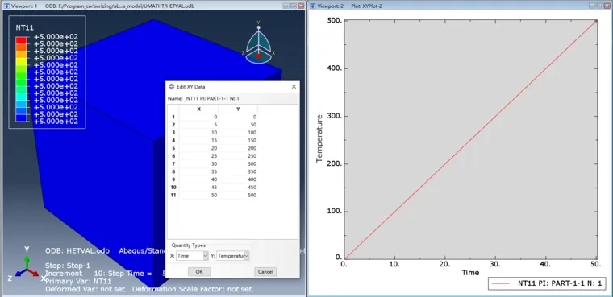Click the Y cell with value 300
613x297 pixels.
(238, 164)
